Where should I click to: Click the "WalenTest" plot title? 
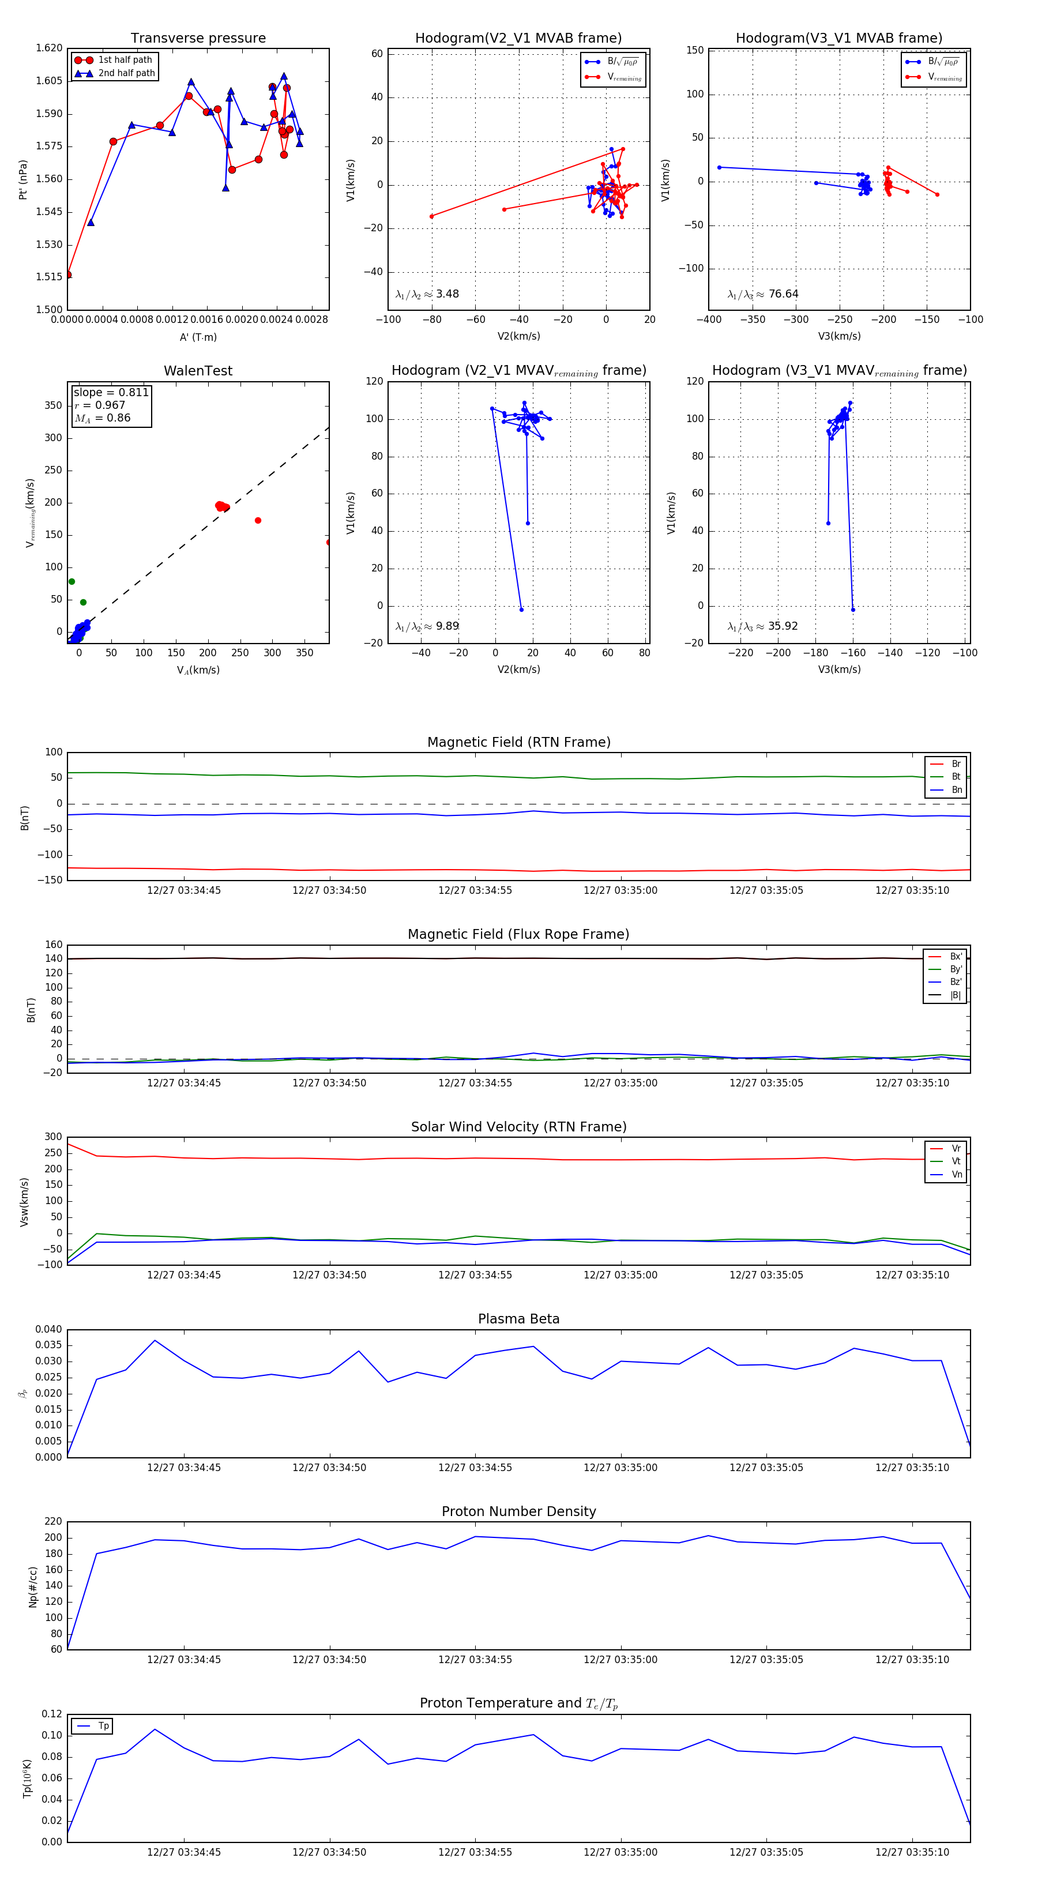(198, 371)
